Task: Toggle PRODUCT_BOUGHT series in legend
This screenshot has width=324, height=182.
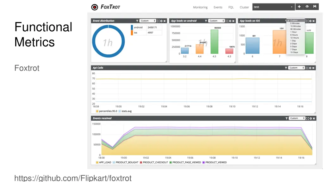Action: (x=125, y=162)
